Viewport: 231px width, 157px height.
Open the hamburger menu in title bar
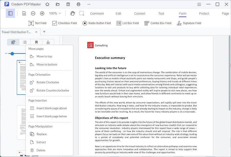[199, 4]
